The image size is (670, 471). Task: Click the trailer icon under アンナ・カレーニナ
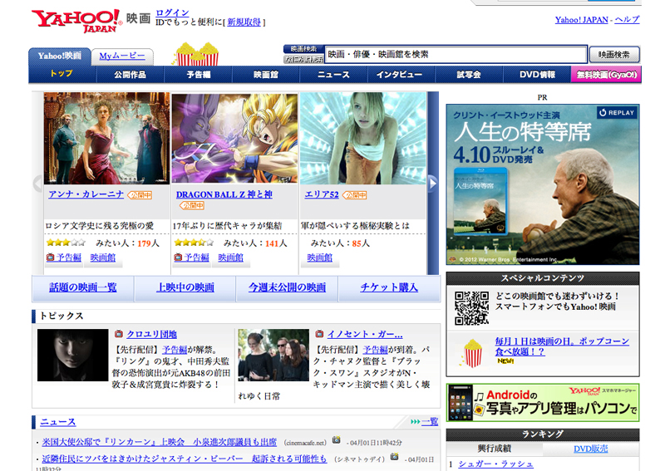[51, 258]
